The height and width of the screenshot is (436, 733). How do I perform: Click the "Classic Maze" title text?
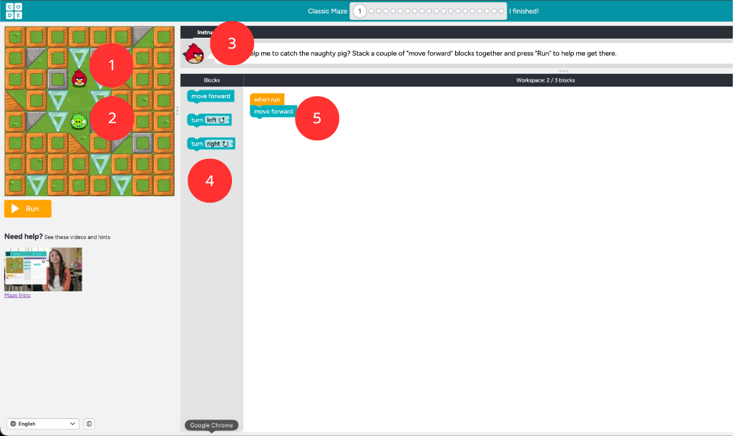[x=327, y=11]
